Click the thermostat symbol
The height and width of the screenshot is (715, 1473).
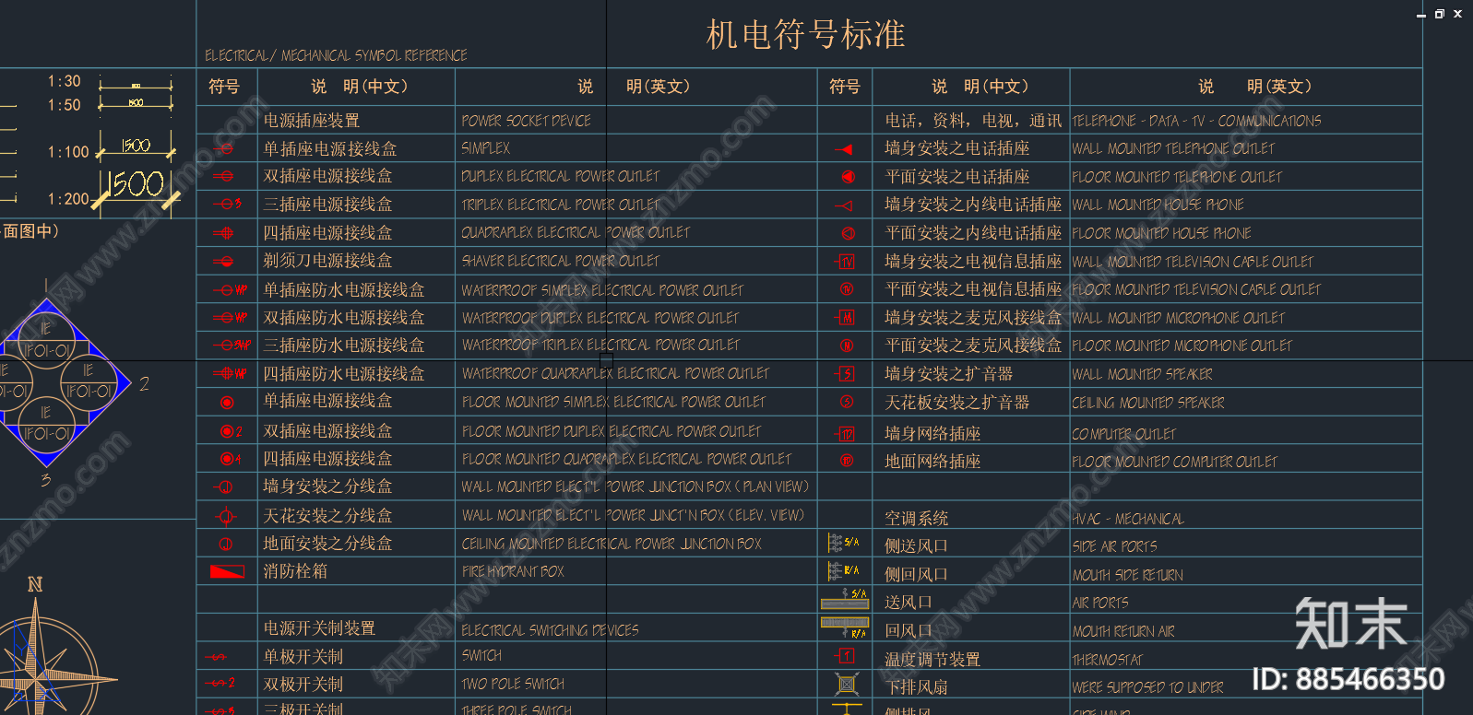pyautogui.click(x=845, y=657)
